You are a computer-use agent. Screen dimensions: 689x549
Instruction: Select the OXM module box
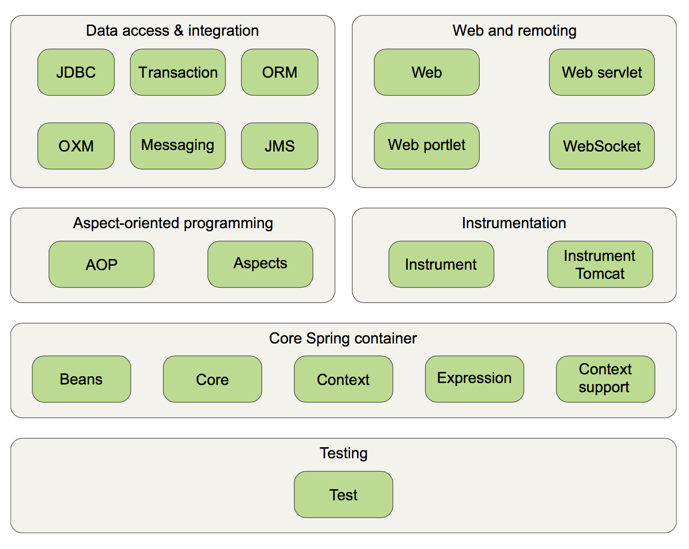coord(76,146)
